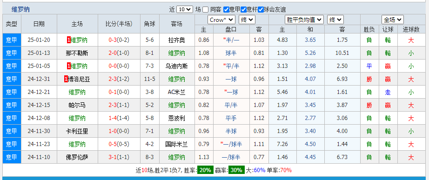This screenshot has width=429, height=180.
Task: Open the 终 dropdown next to 胜平负均值
Action: tap(335, 20)
